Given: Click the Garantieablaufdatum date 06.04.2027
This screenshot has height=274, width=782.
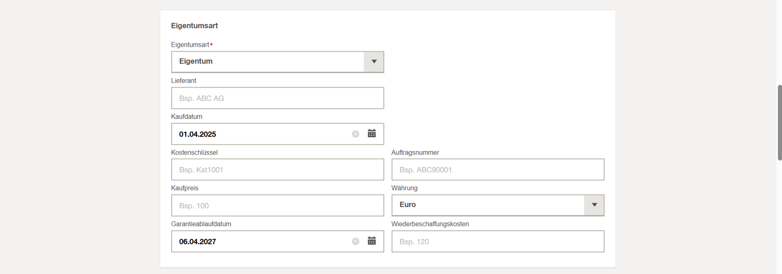Looking at the screenshot, I should [197, 241].
